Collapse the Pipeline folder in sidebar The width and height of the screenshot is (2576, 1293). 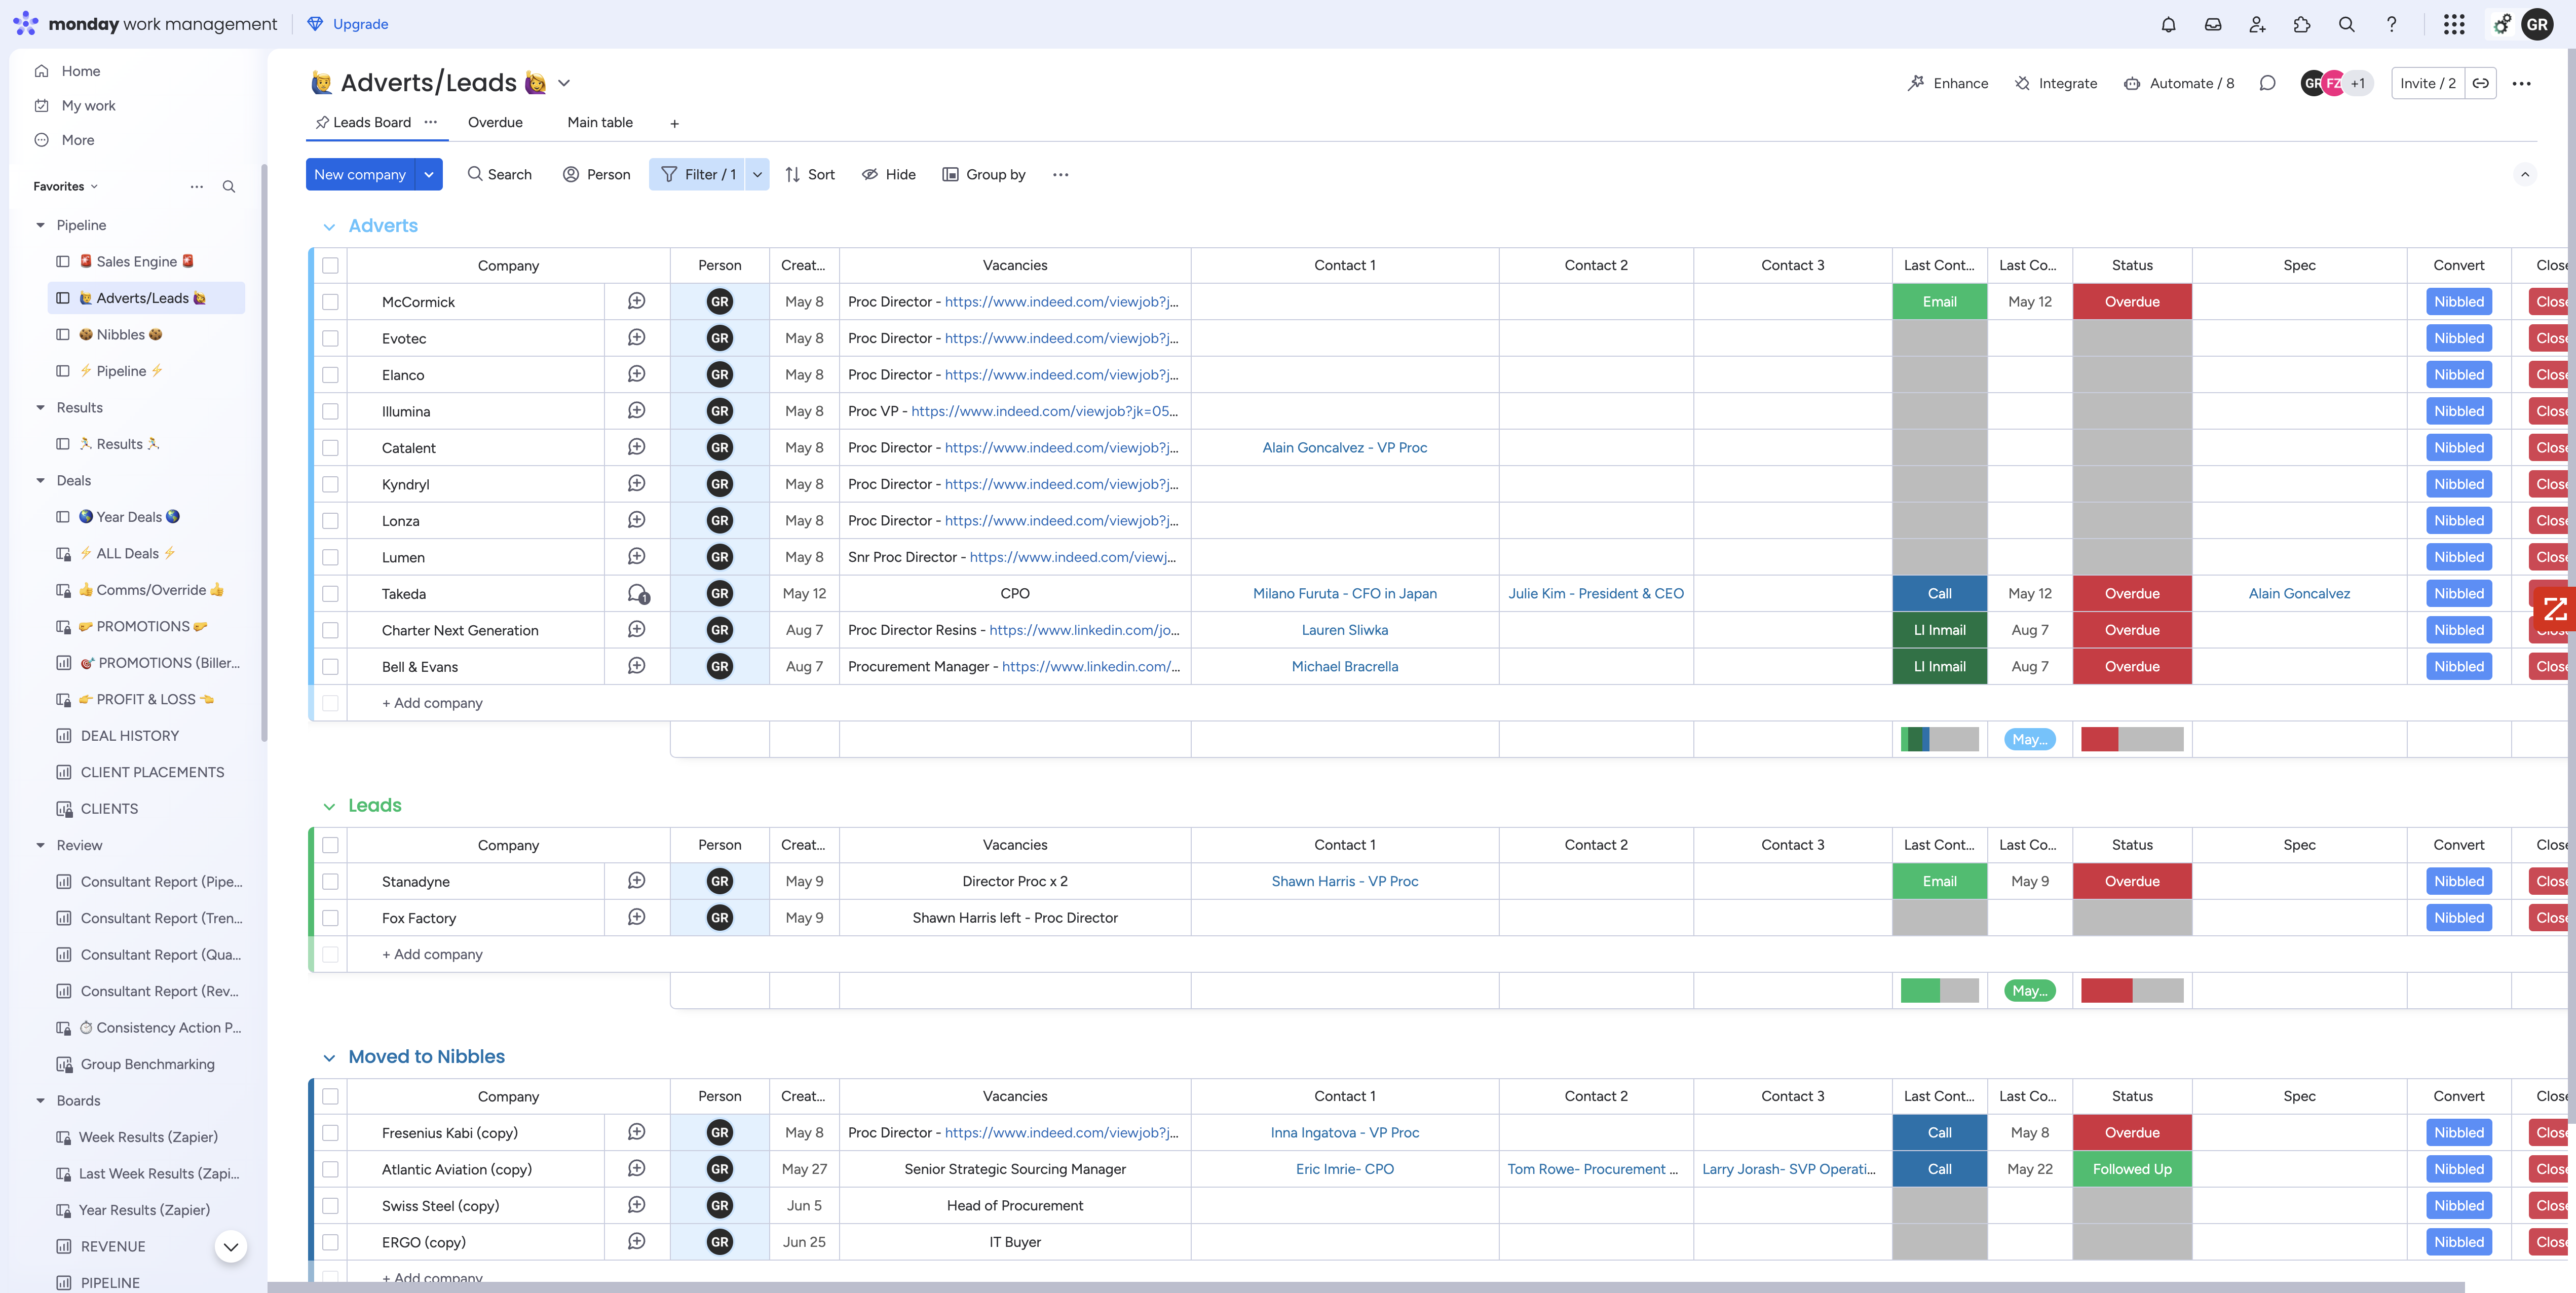pyautogui.click(x=40, y=225)
